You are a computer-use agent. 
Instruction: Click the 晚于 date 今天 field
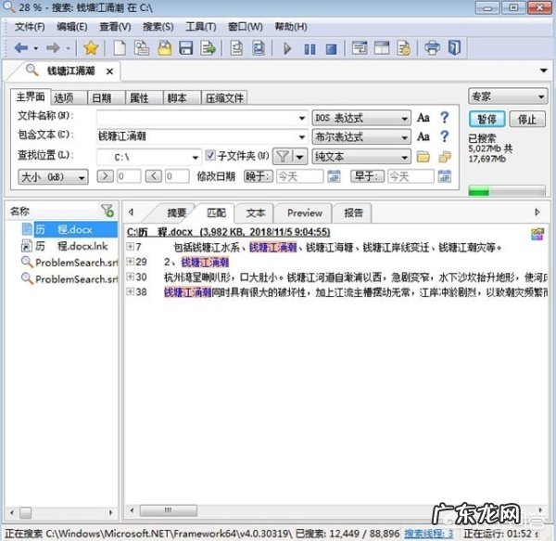pyautogui.click(x=300, y=176)
